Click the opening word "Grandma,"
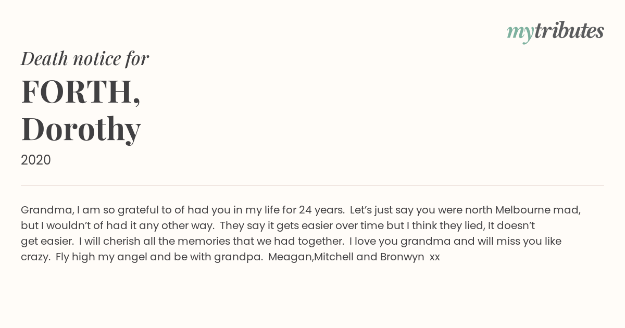The image size is (625, 328). point(47,210)
